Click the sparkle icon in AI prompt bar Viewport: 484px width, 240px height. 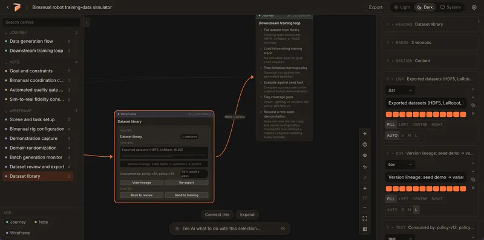[177, 229]
